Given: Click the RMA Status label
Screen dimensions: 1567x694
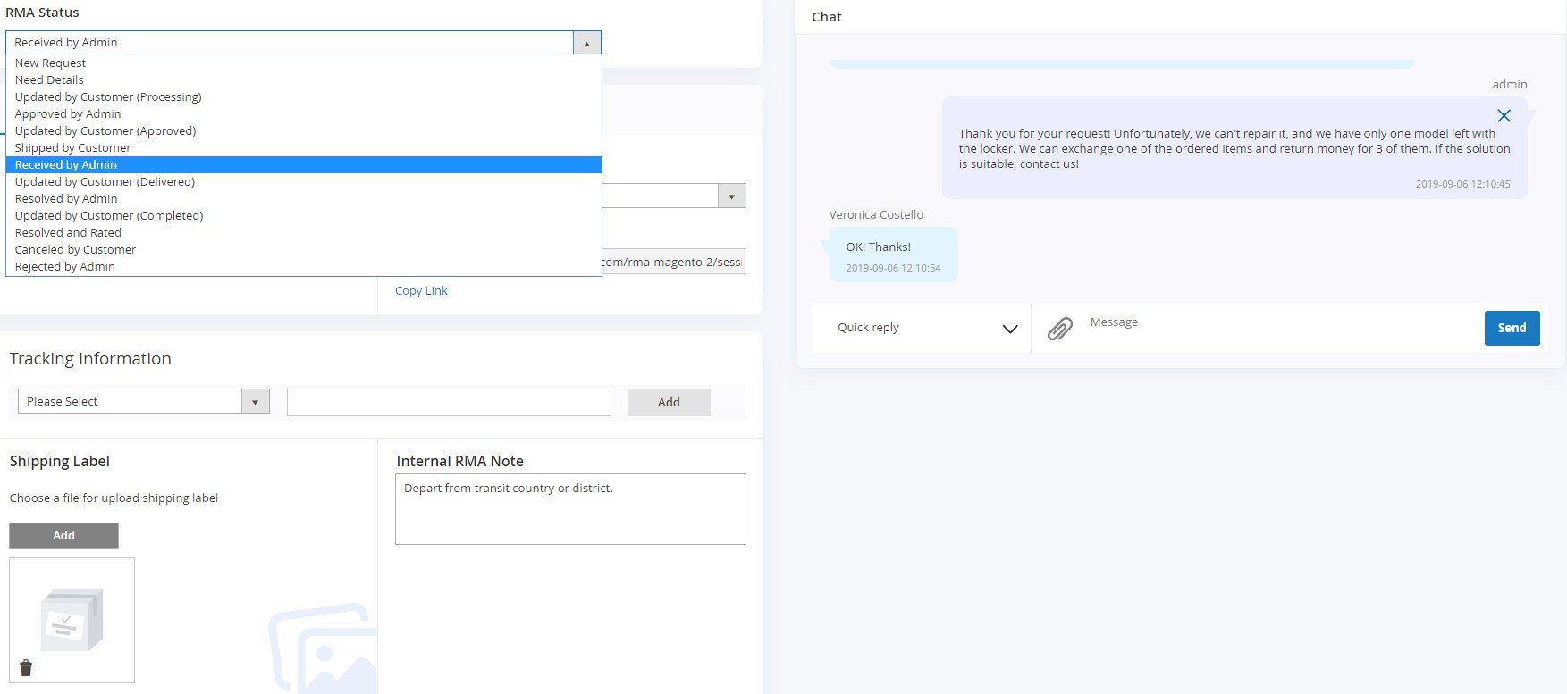Looking at the screenshot, I should [x=42, y=13].
